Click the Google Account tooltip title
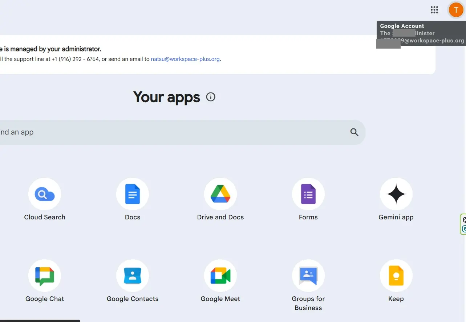Viewport: 466px width, 322px height. pos(402,26)
